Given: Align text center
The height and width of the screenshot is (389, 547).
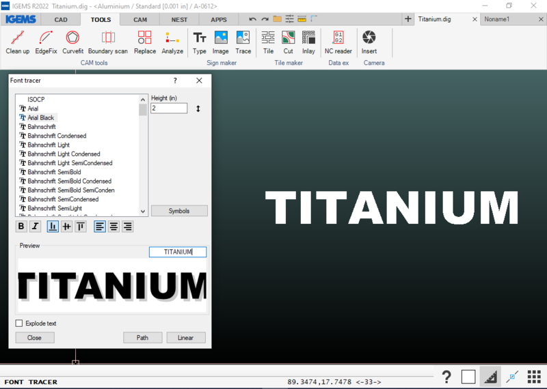Looking at the screenshot, I should click(x=114, y=227).
